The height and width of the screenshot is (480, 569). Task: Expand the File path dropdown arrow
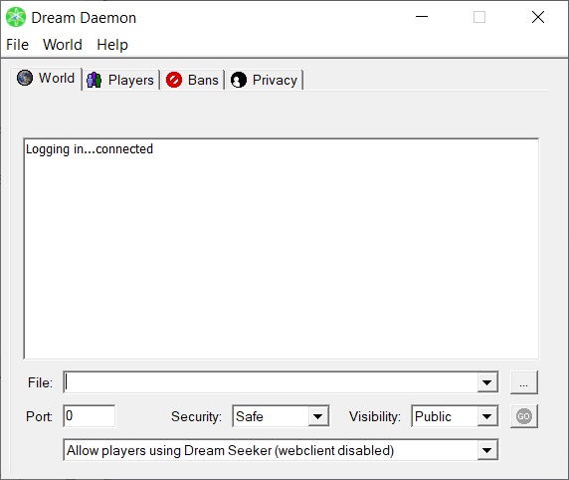coord(487,382)
